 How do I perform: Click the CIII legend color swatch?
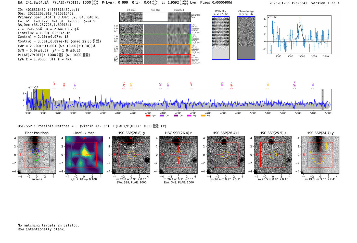pos(176,116)
